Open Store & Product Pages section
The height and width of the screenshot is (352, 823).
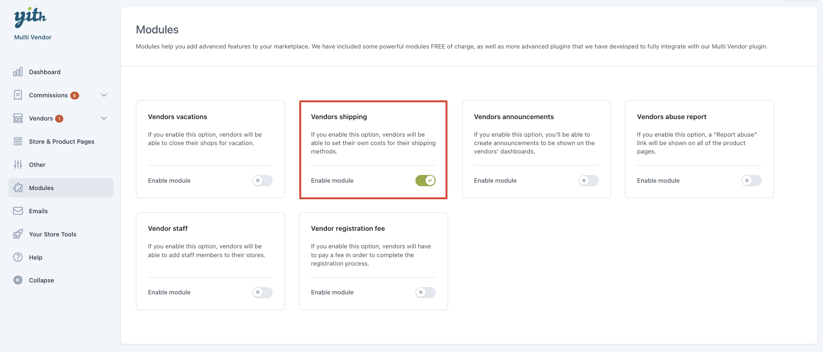tap(61, 142)
